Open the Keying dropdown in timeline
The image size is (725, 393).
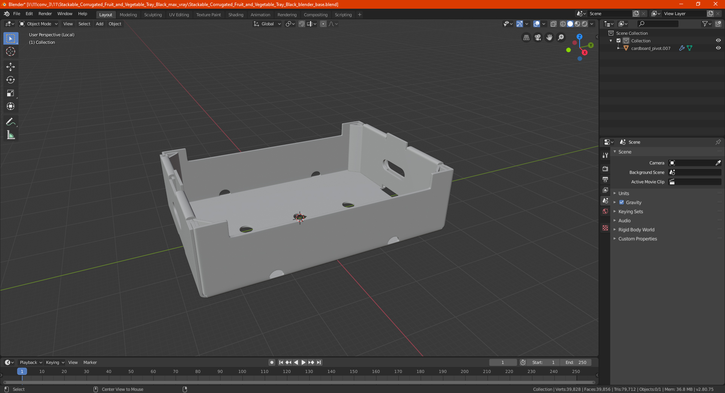(55, 362)
